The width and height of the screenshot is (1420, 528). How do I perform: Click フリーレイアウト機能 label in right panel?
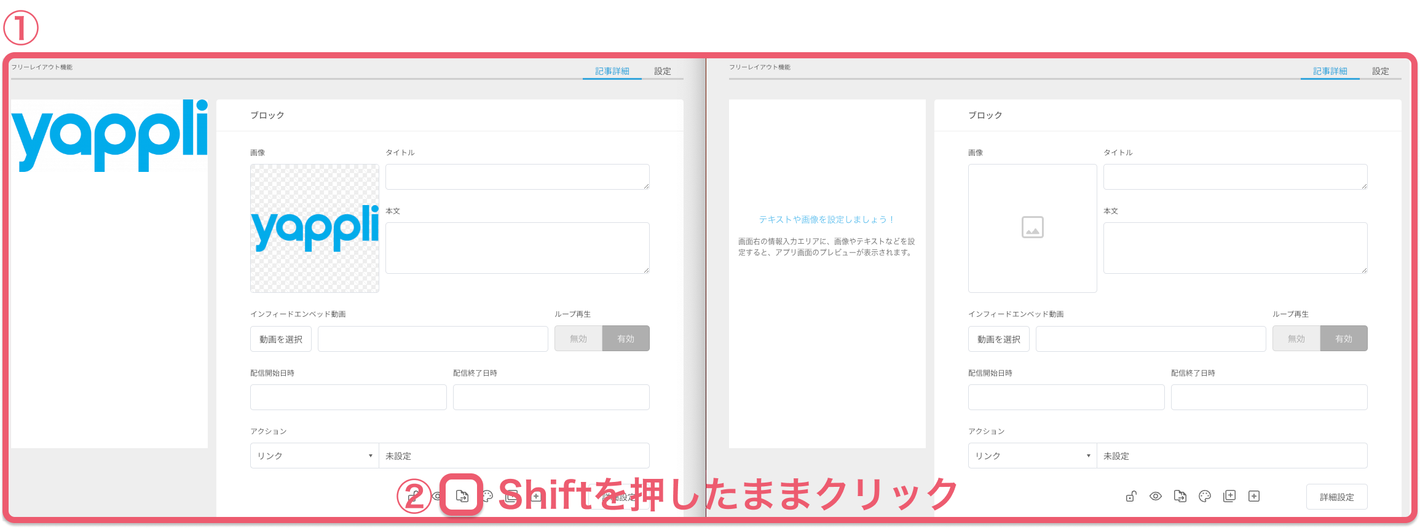point(760,67)
